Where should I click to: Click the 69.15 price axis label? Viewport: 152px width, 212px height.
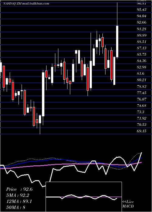pos(142,131)
